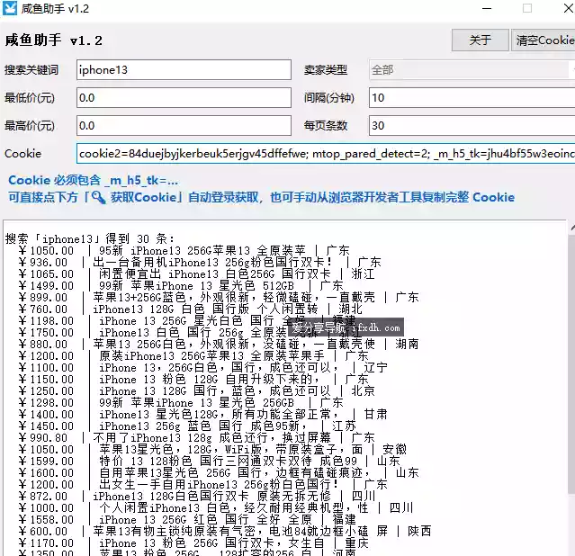This screenshot has height=556, width=575.
Task: Click the 间隔(分钟) field with value 10
Action: pyautogui.click(x=472, y=97)
